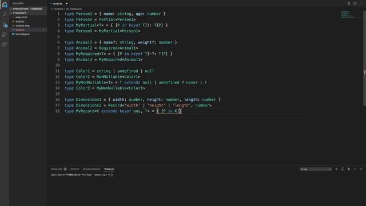The height and width of the screenshot is (206, 366).
Task: Click 'Record' on line 17
Action: (x=115, y=105)
